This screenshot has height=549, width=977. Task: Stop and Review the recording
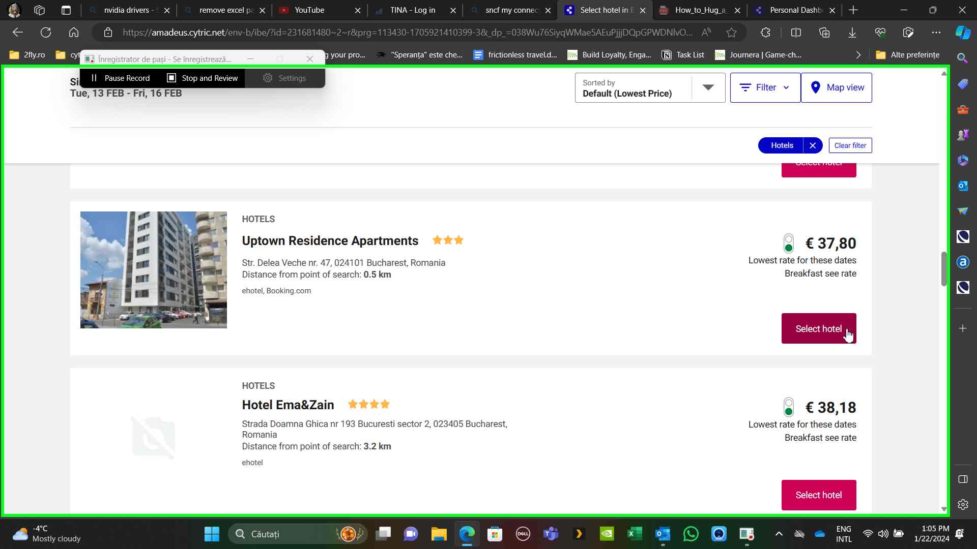click(x=203, y=78)
